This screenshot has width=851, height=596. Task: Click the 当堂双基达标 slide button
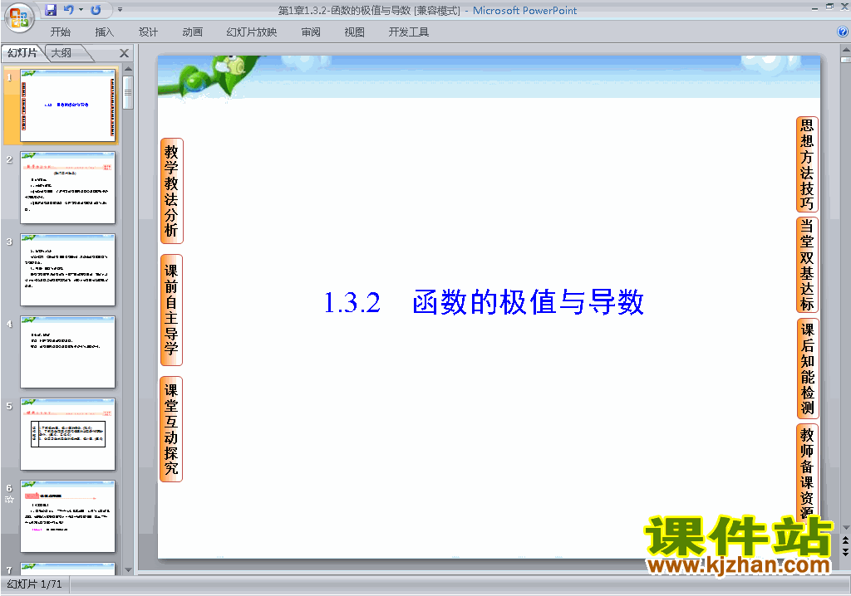[x=807, y=265]
